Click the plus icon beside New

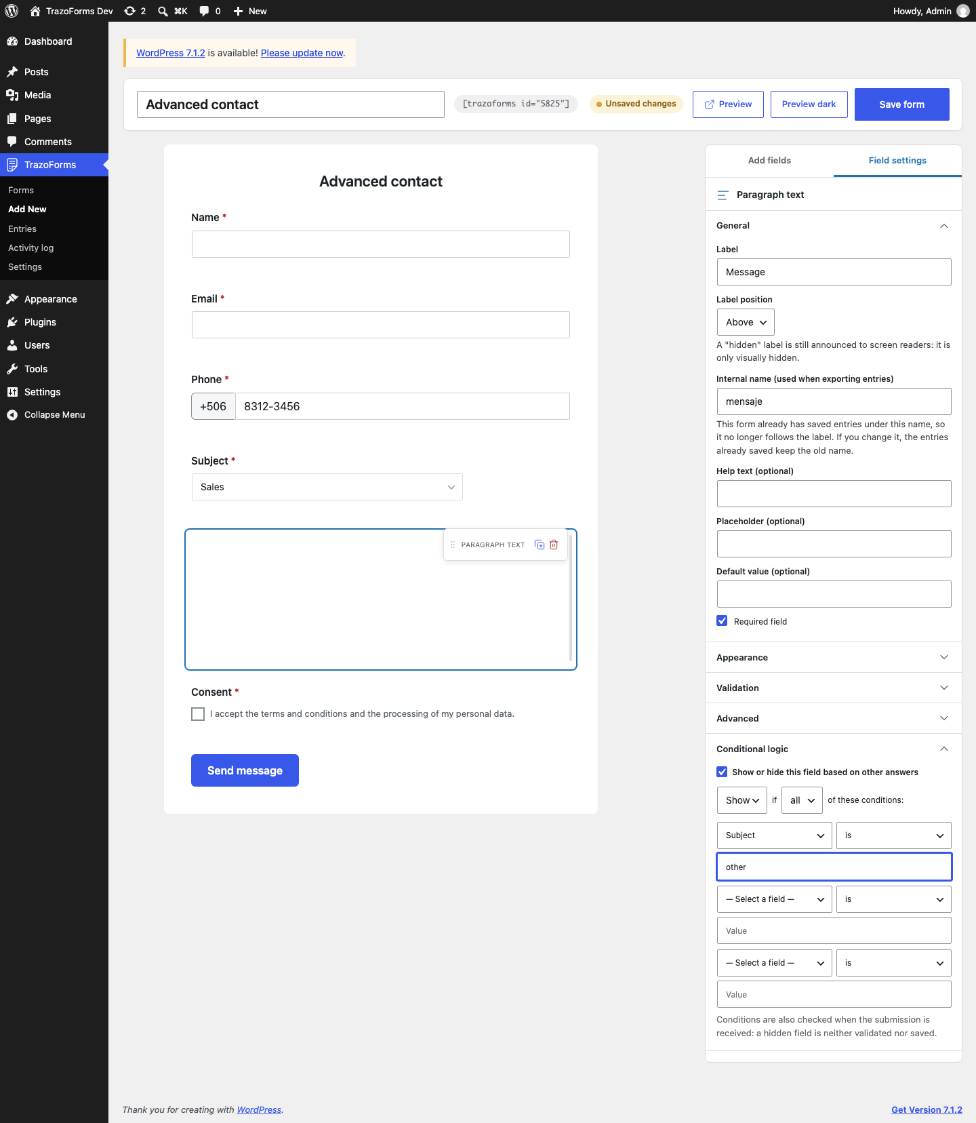pos(238,11)
